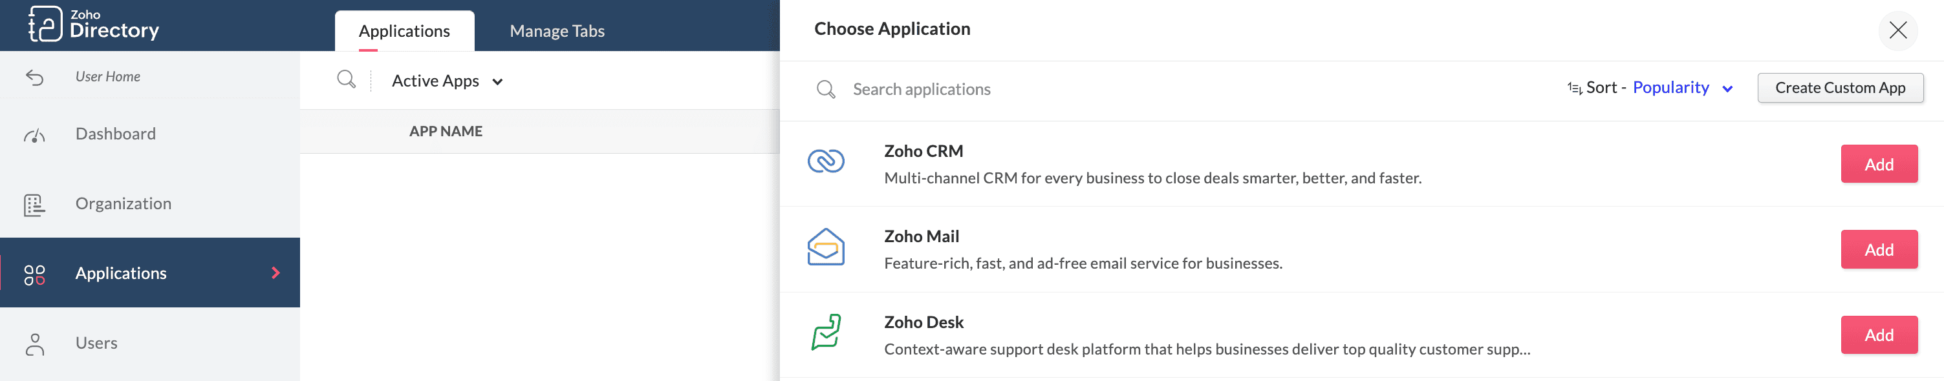Close the Choose Application panel
Screen dimensions: 1944x381
click(x=1897, y=30)
